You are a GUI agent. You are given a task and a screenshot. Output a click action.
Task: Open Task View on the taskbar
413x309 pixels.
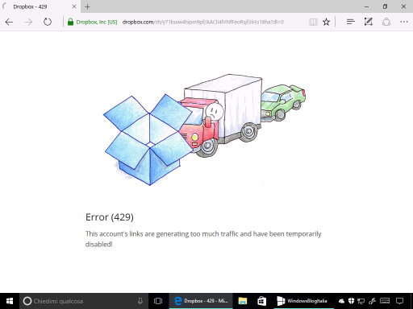(x=158, y=301)
